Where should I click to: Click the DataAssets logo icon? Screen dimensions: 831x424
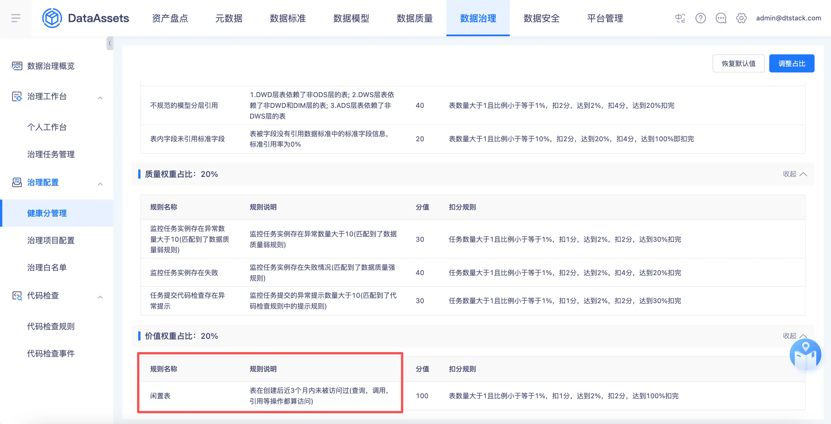[x=52, y=18]
